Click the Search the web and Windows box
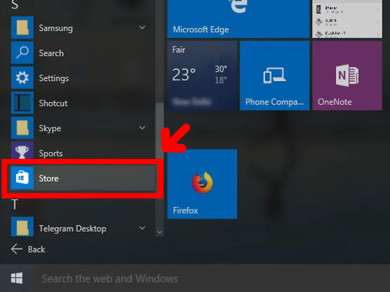The width and height of the screenshot is (390, 292). pyautogui.click(x=212, y=278)
